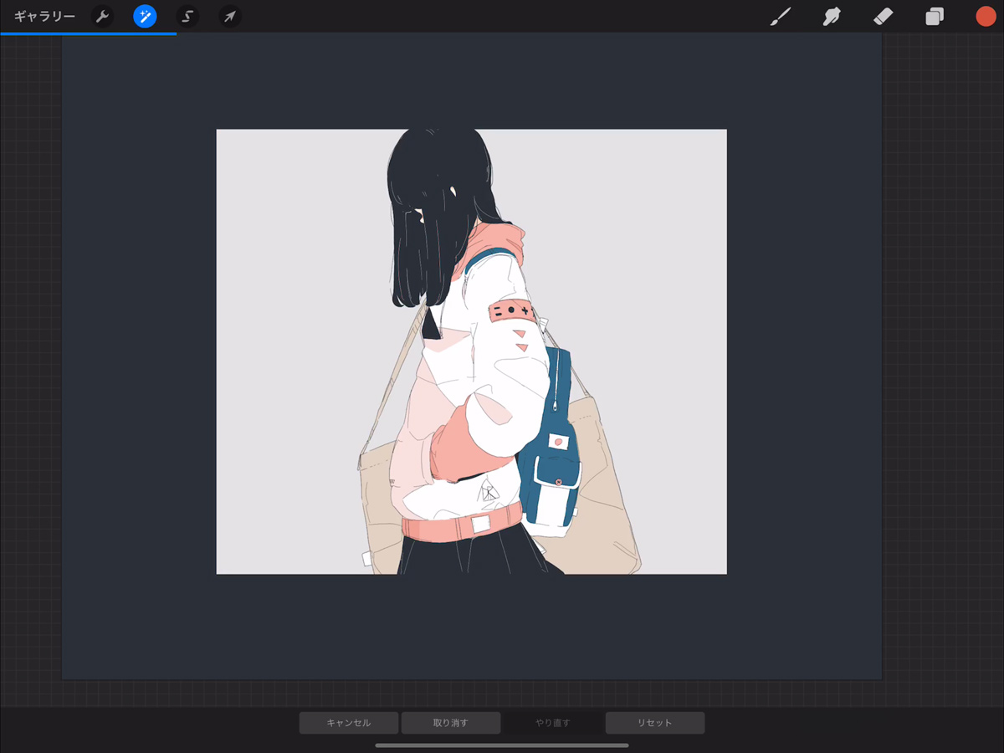Image resolution: width=1004 pixels, height=753 pixels.
Task: Tap the Adjustments magic wand icon
Action: pos(145,17)
